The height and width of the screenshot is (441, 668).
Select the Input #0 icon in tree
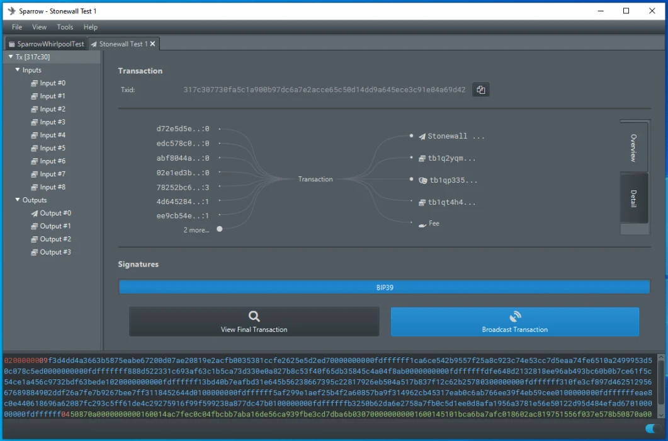[x=35, y=83]
